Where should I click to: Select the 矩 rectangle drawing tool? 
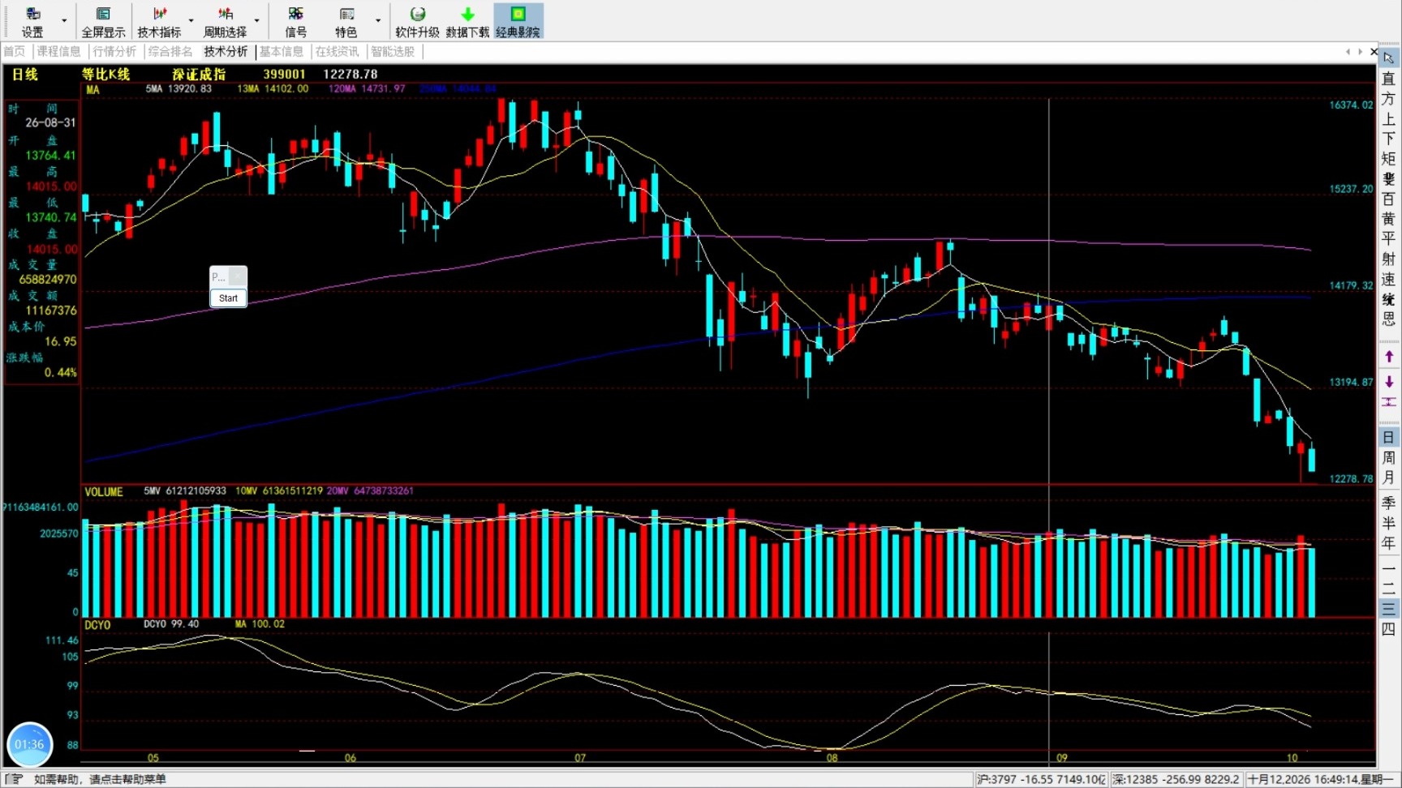click(1388, 158)
